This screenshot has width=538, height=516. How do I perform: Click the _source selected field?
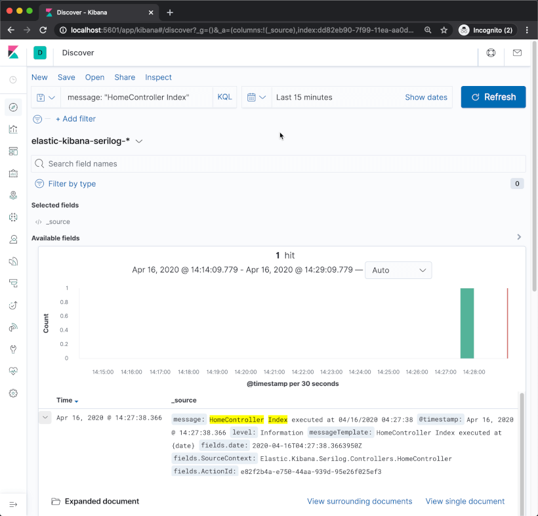58,222
